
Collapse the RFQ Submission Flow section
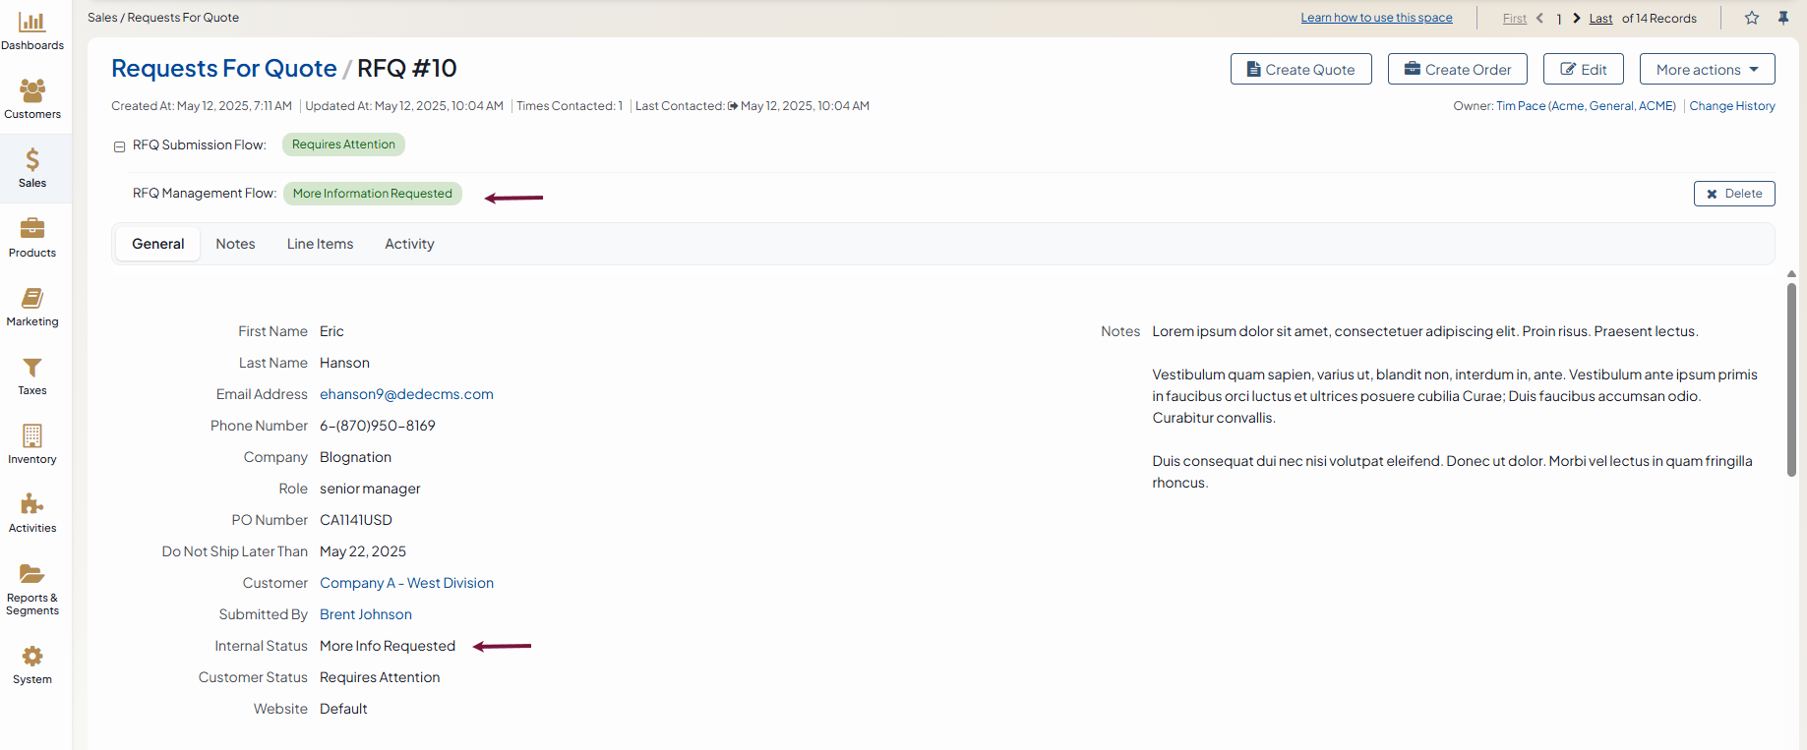pyautogui.click(x=119, y=146)
